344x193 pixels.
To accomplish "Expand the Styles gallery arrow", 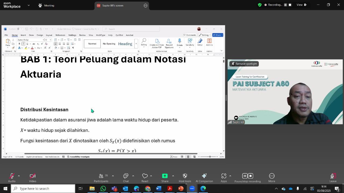I will (x=136, y=44).
